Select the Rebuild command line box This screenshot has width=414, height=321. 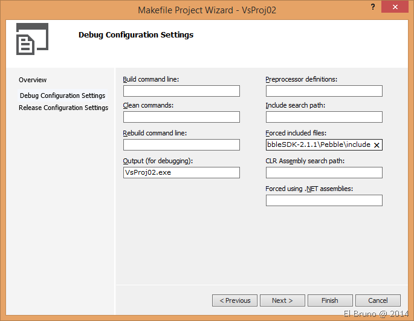181,145
